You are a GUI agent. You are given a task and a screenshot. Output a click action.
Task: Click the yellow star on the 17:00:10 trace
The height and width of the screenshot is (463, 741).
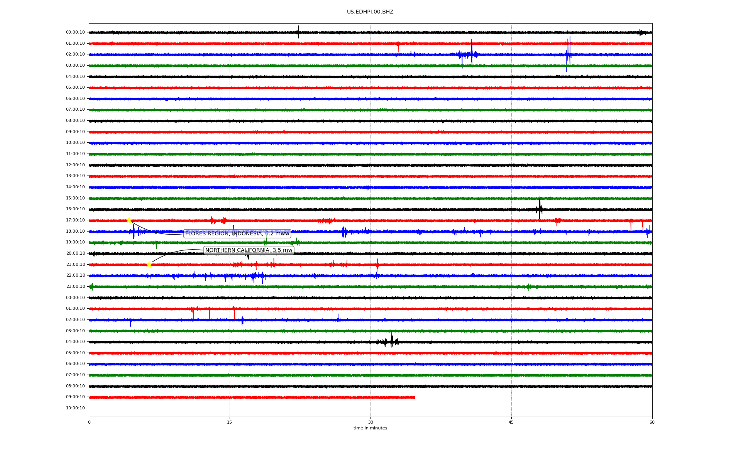point(129,220)
